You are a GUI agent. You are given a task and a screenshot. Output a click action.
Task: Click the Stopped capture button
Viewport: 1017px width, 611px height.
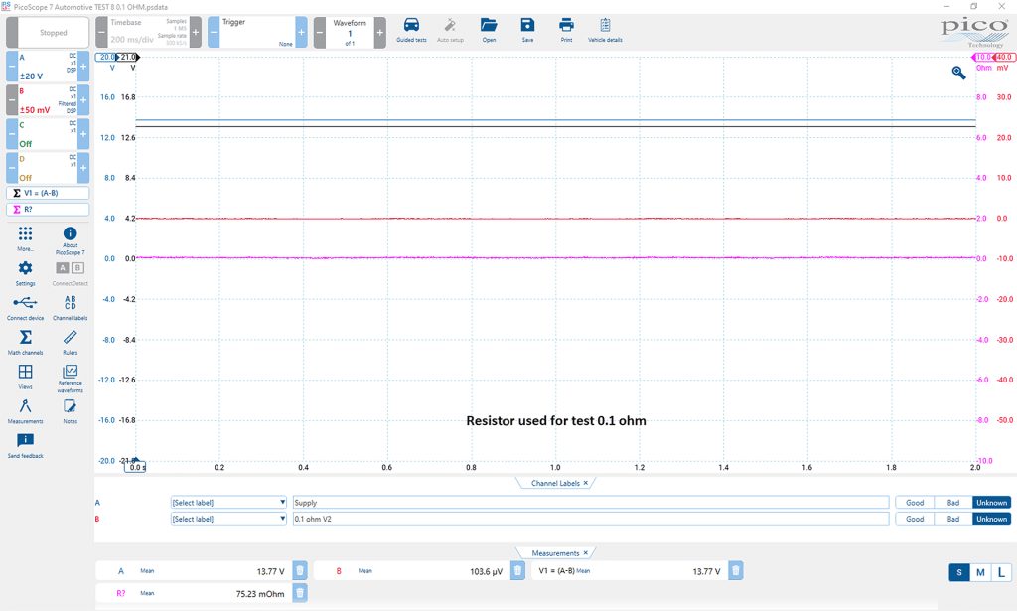[x=54, y=32]
